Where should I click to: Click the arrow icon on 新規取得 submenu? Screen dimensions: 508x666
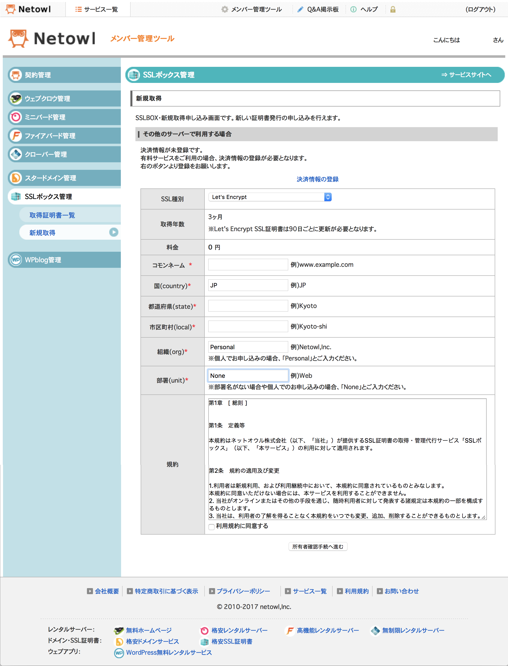(114, 232)
